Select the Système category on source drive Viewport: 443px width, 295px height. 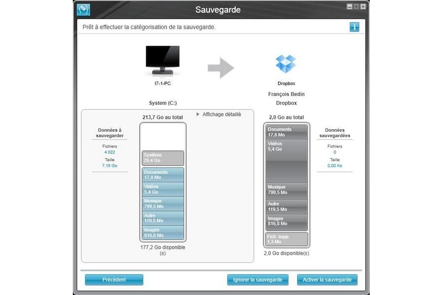pyautogui.click(x=162, y=158)
